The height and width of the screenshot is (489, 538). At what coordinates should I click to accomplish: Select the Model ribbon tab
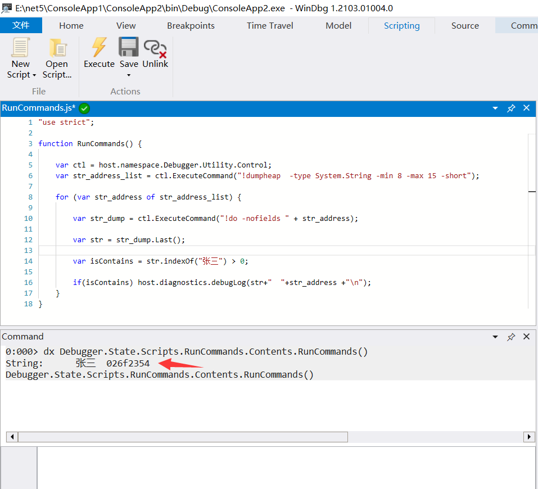(x=338, y=25)
